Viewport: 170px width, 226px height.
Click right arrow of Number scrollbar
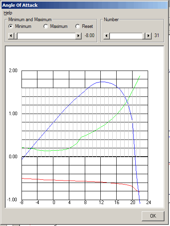point(149,36)
